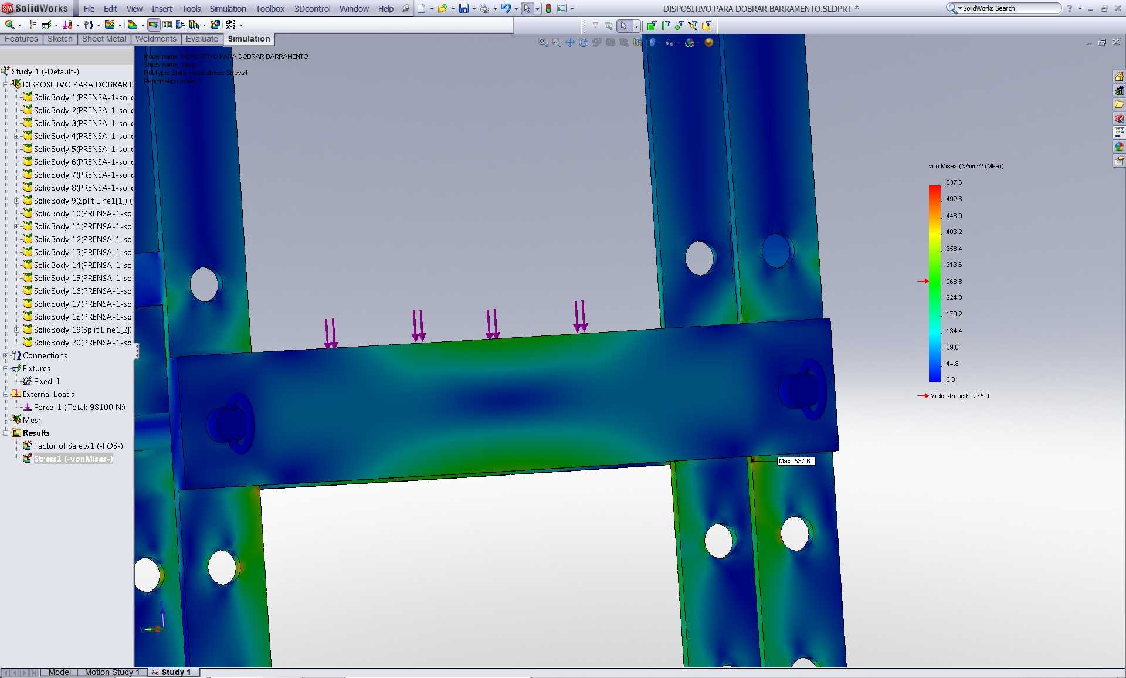Viewport: 1126px width, 678px height.
Task: Click the Results Advisor toolbar icon
Action: pyautogui.click(x=133, y=25)
